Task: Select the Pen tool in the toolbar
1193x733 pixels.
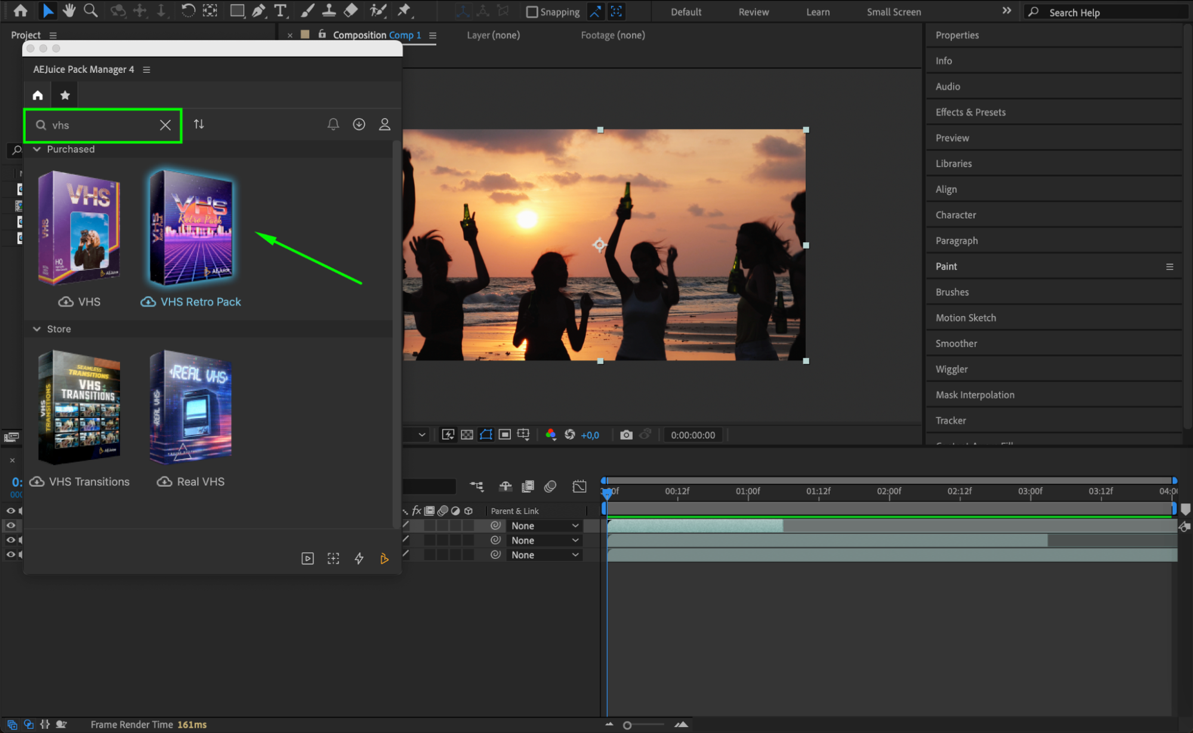Action: [x=258, y=10]
